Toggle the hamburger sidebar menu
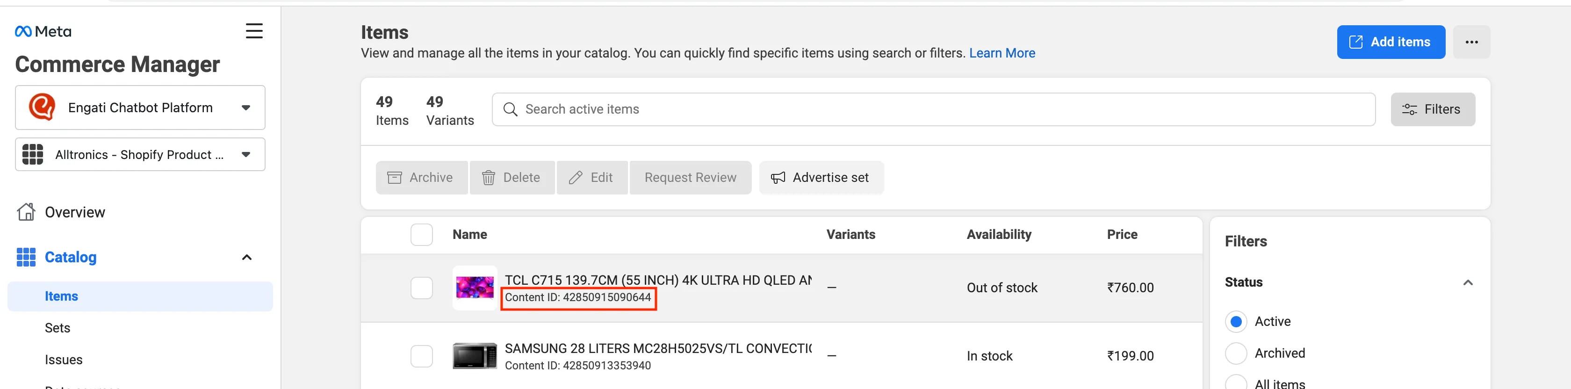1571x389 pixels. click(254, 31)
